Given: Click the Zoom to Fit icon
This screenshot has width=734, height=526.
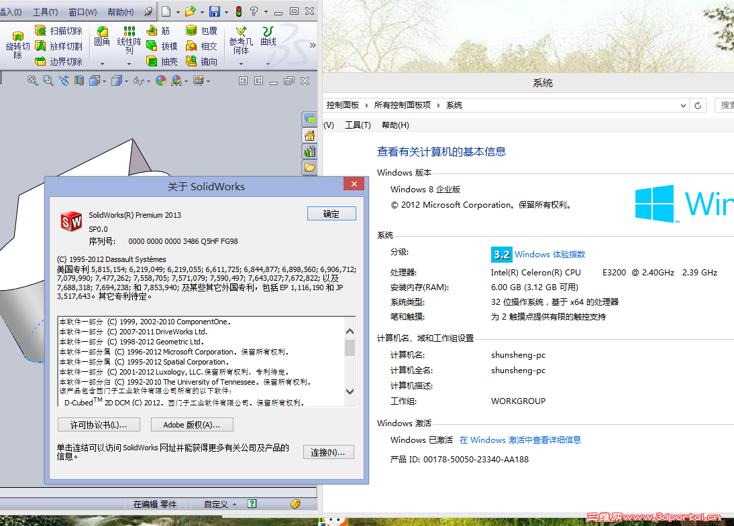Looking at the screenshot, I should point(32,80).
